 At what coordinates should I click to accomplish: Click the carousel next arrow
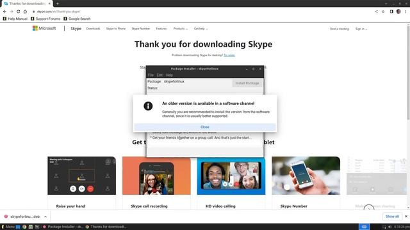click(369, 208)
